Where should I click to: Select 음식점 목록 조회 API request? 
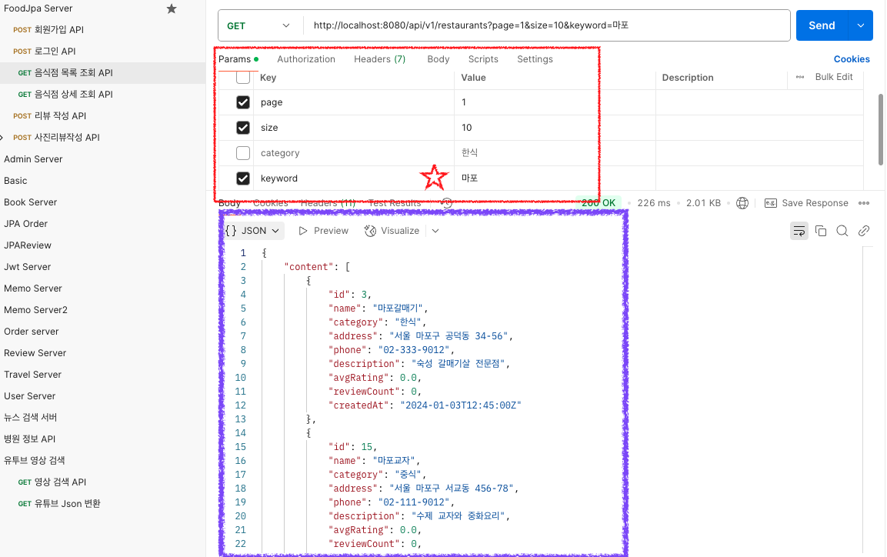click(x=74, y=73)
